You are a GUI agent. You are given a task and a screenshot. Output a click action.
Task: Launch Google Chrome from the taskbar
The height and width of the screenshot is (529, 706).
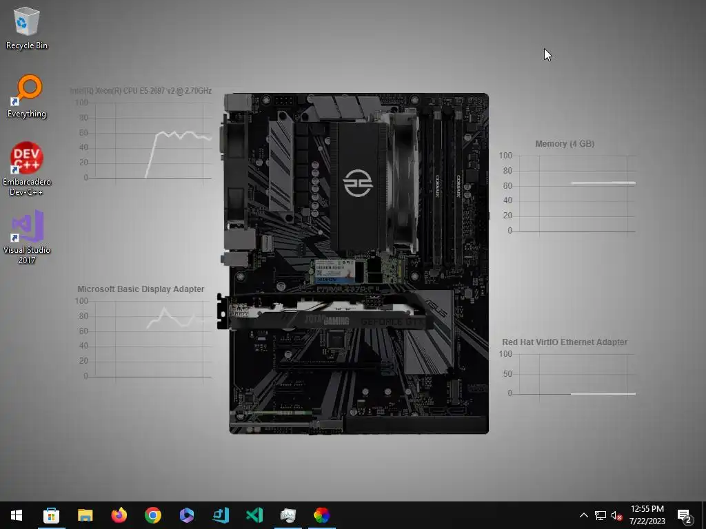click(x=152, y=515)
